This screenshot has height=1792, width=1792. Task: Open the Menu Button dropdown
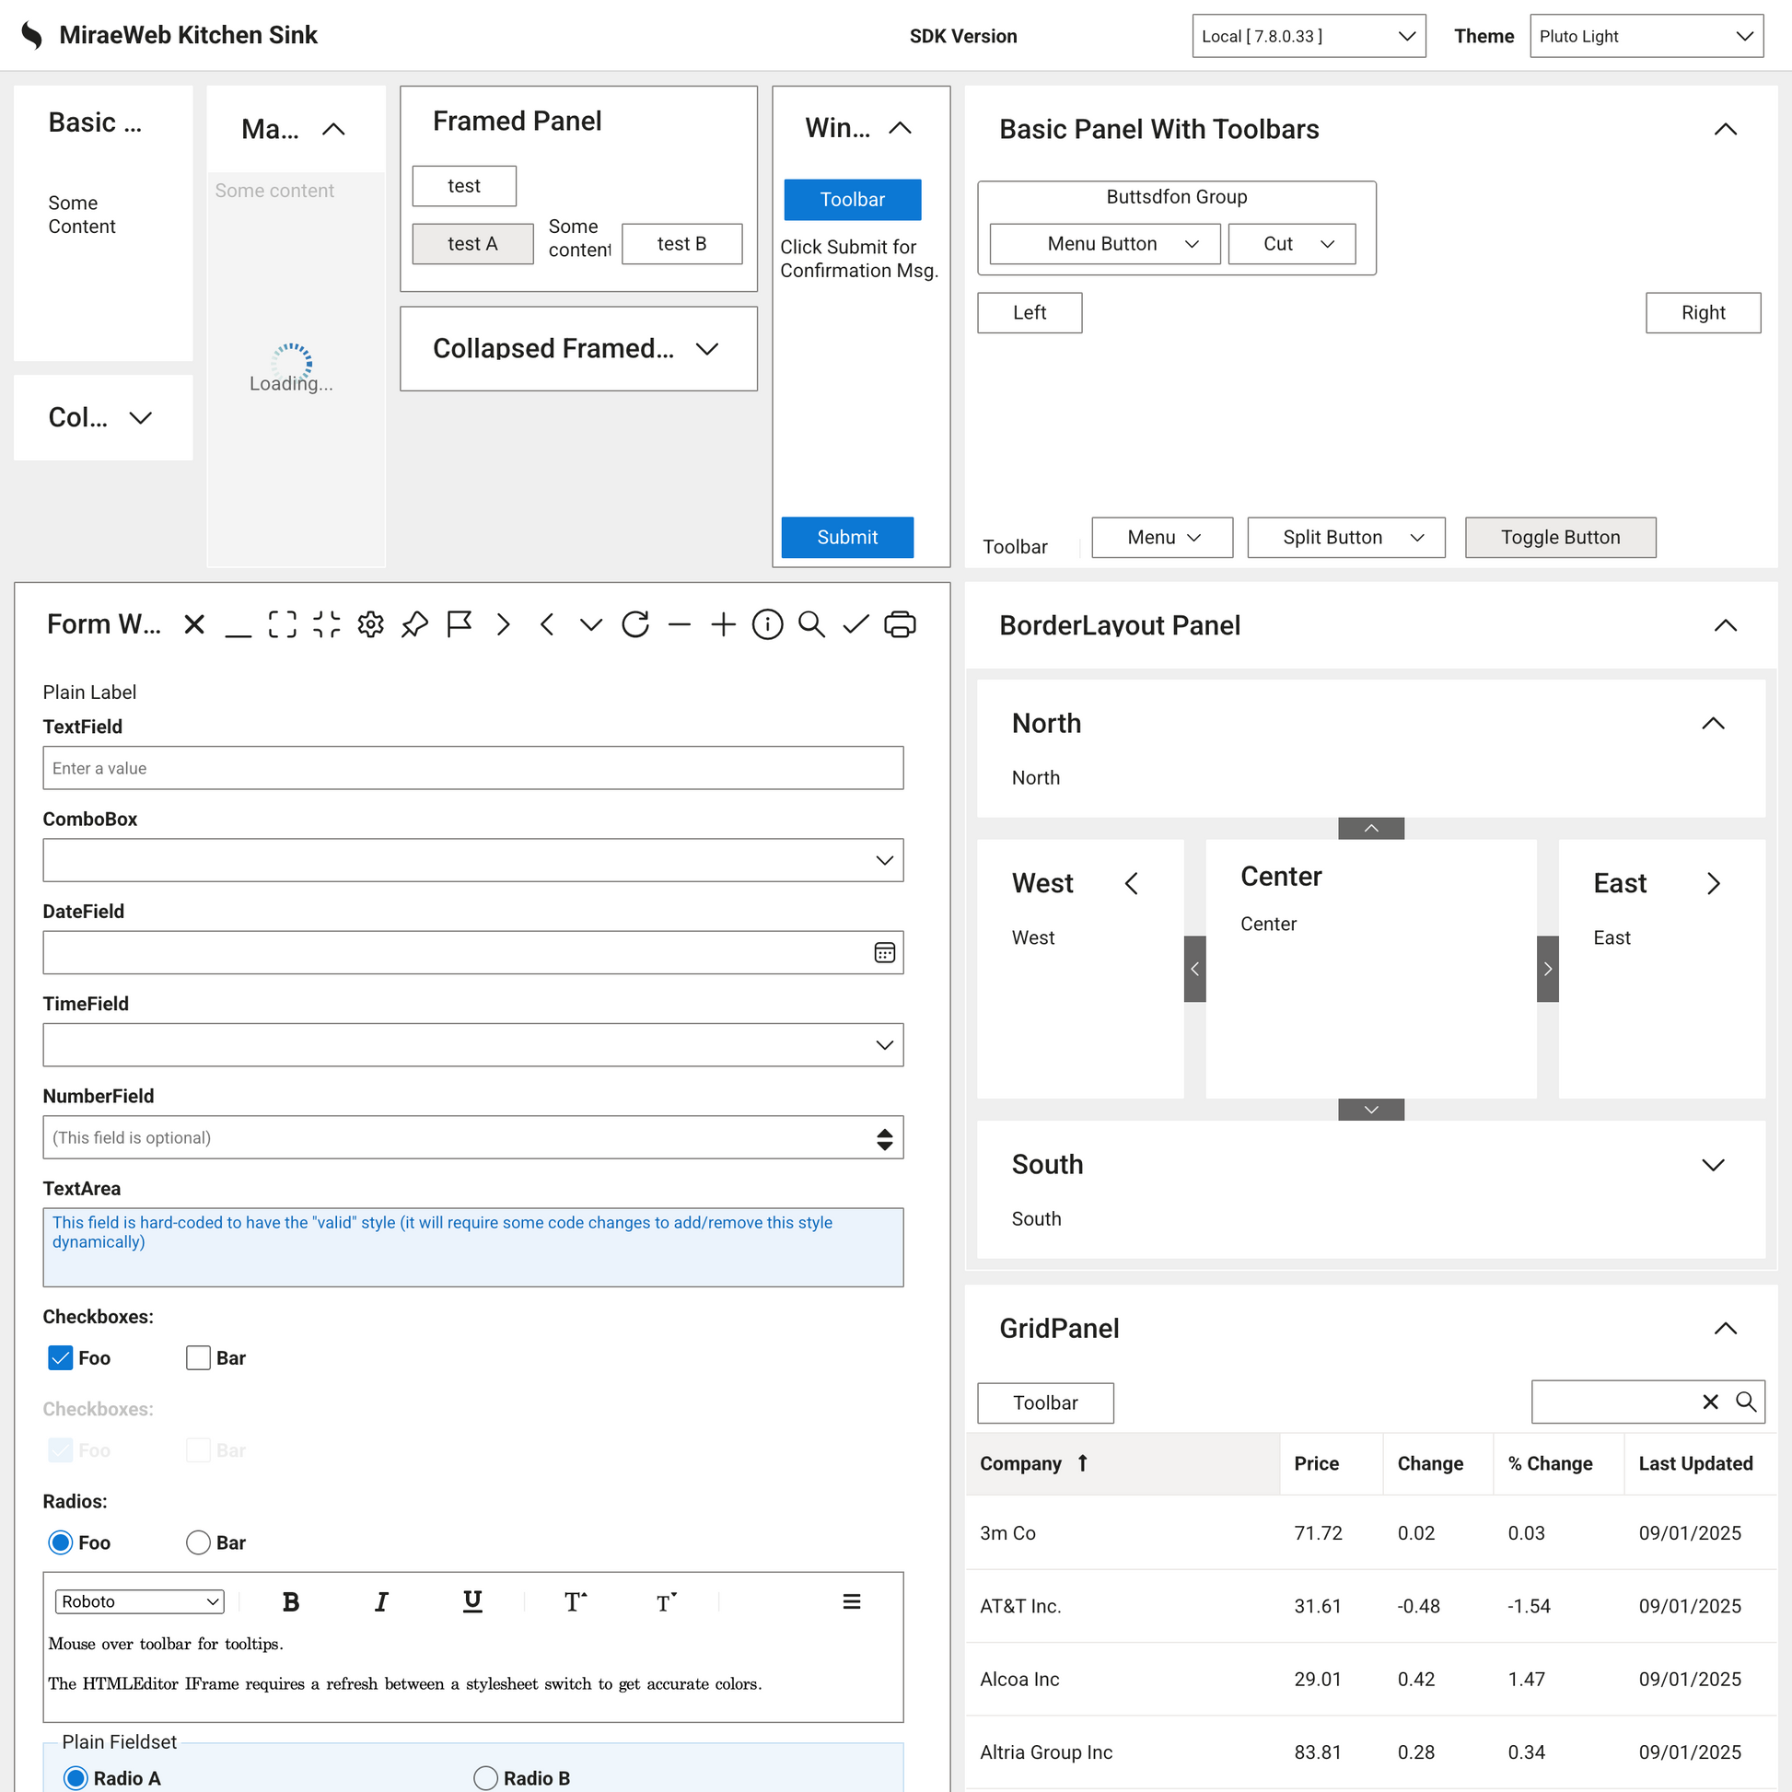pyautogui.click(x=1104, y=244)
